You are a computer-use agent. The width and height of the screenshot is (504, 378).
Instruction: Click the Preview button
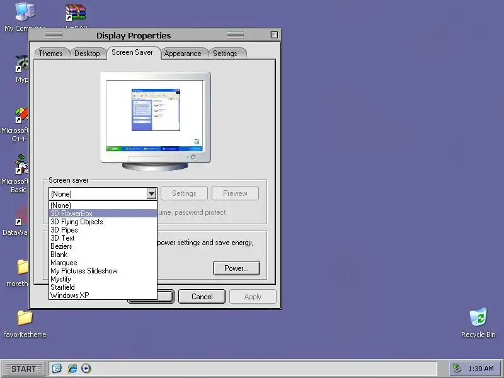click(235, 193)
